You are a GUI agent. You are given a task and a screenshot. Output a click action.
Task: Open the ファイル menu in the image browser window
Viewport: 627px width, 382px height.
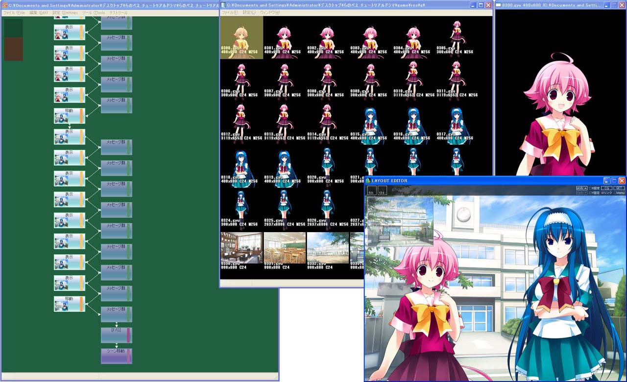point(230,12)
